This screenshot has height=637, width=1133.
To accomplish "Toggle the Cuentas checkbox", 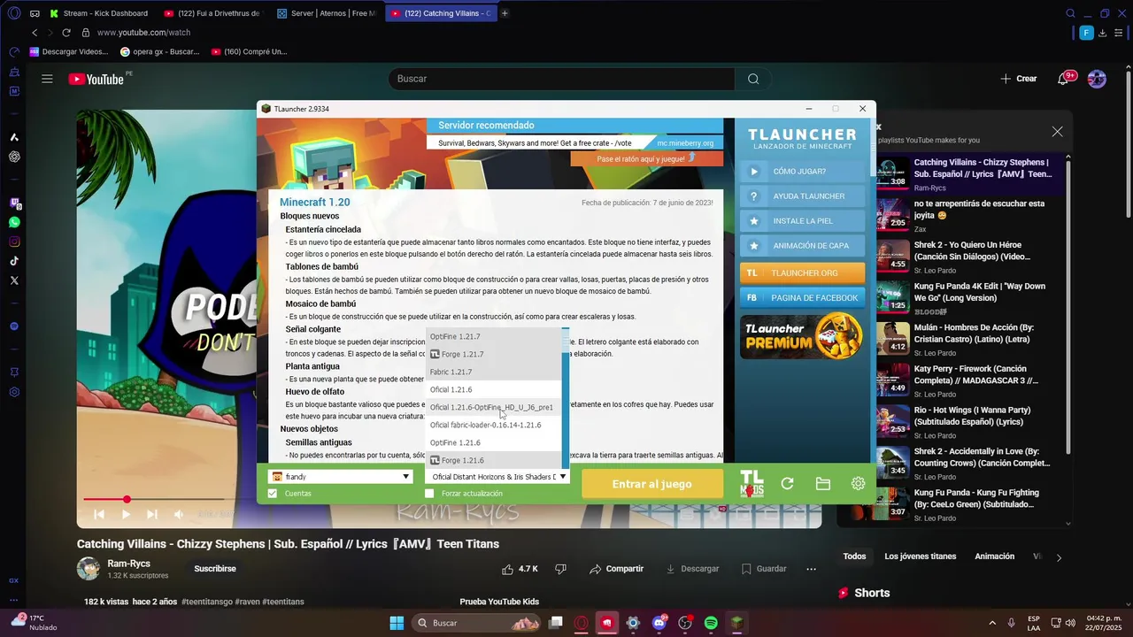I will 273,494.
